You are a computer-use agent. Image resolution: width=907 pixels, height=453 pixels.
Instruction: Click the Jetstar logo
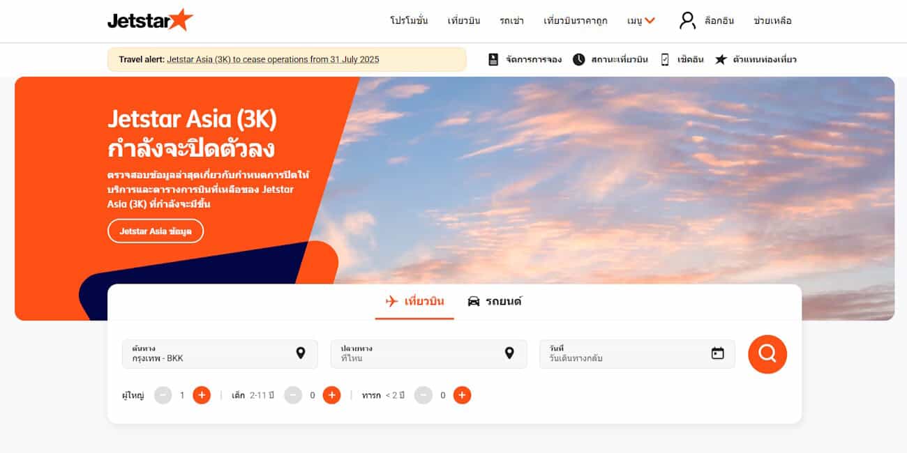pos(150,20)
